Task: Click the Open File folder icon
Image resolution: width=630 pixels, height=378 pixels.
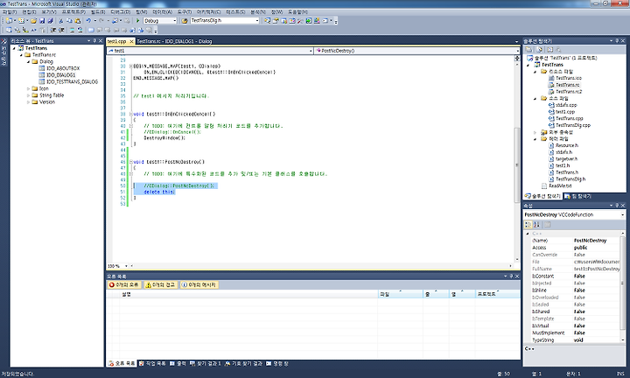Action: [x=33, y=20]
